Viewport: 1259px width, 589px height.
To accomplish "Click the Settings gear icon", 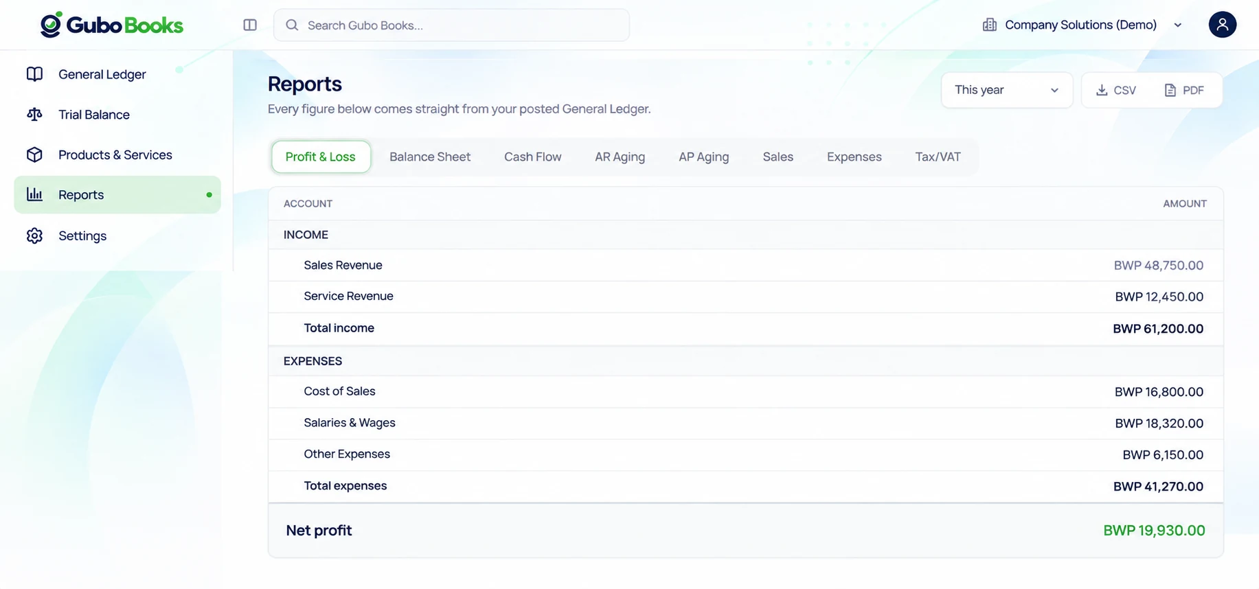I will [34, 235].
